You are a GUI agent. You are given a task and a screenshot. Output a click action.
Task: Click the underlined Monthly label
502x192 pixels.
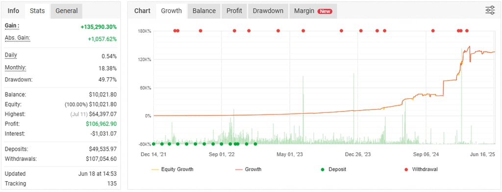[15, 68]
